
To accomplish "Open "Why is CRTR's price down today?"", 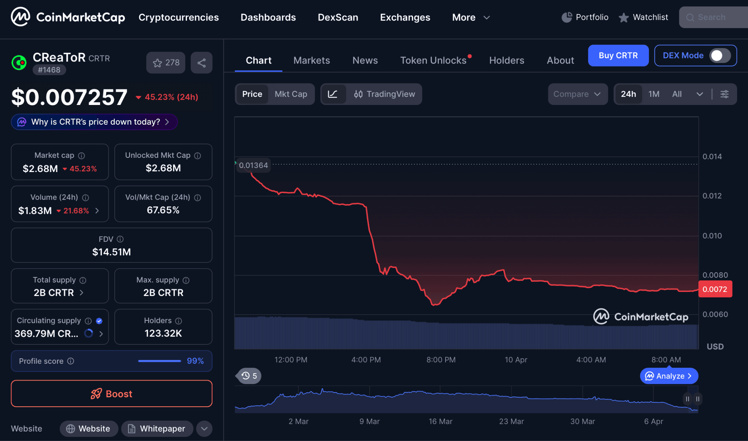I will [94, 122].
